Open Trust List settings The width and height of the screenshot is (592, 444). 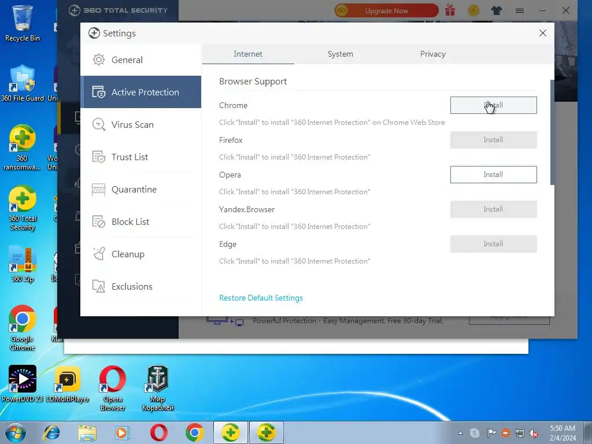point(140,157)
